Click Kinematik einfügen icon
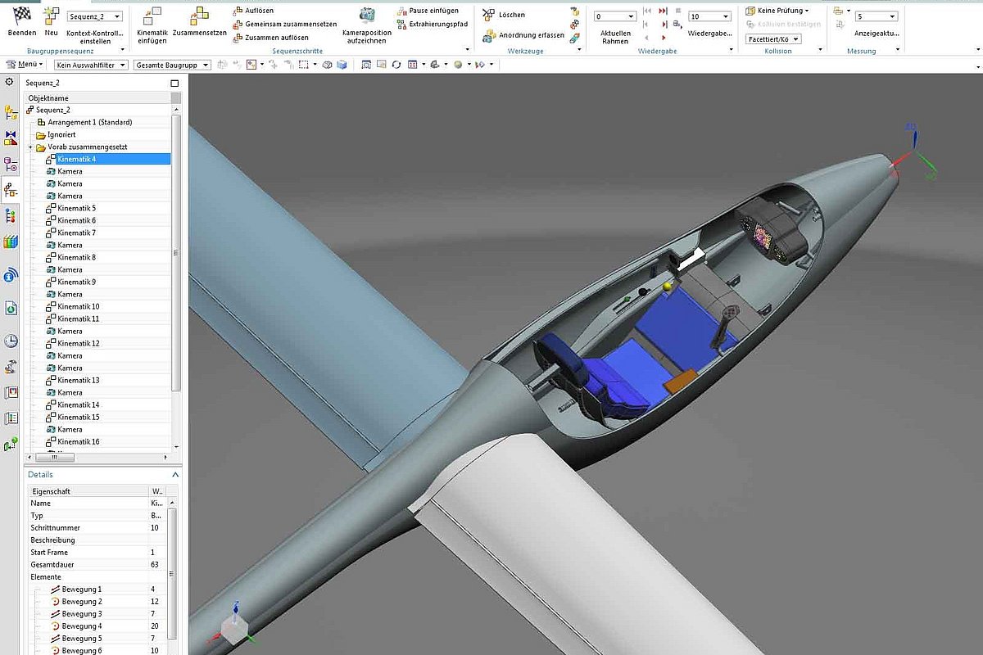The image size is (983, 655). coord(152,16)
